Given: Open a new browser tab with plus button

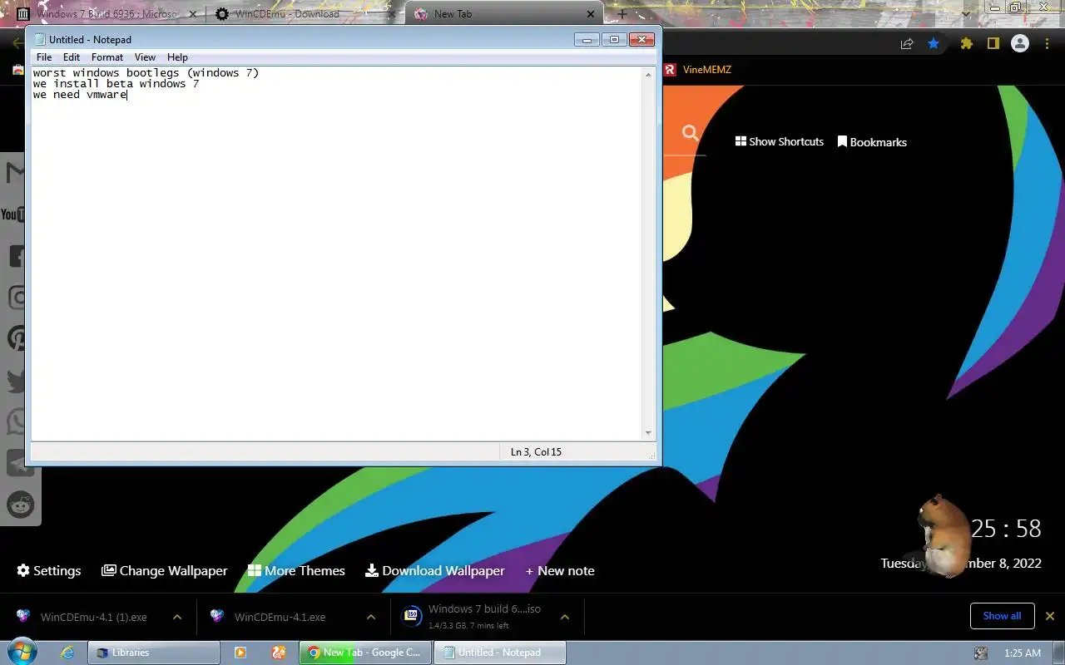Looking at the screenshot, I should (622, 14).
